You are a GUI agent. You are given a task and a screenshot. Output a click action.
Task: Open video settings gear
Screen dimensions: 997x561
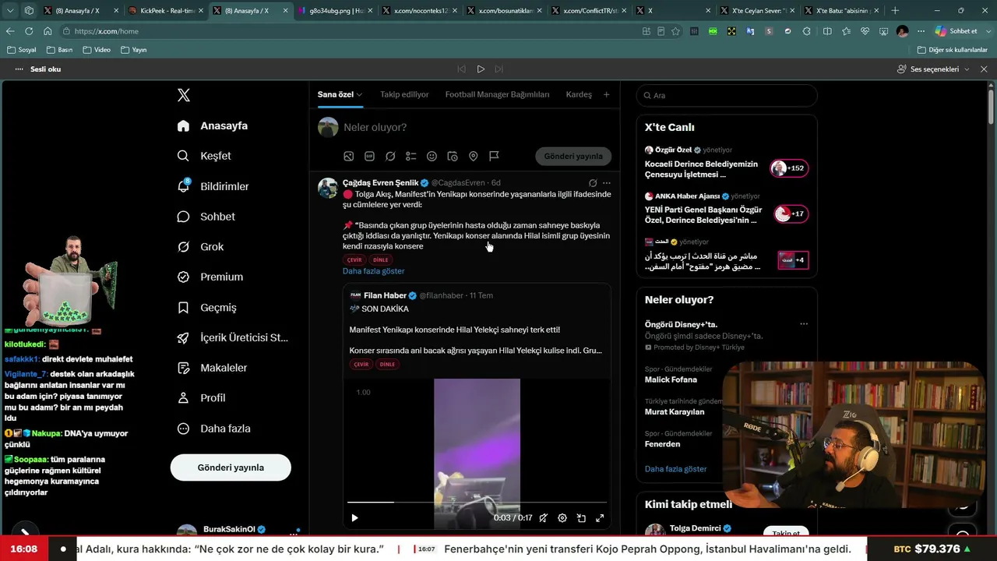point(562,518)
